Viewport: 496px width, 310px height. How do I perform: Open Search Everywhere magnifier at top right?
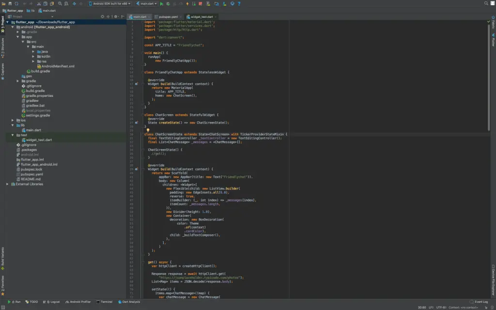pos(485,3)
